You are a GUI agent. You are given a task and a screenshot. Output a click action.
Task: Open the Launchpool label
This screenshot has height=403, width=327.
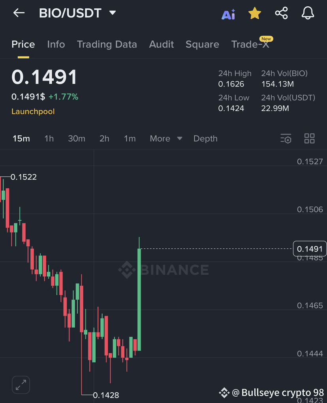coord(33,111)
